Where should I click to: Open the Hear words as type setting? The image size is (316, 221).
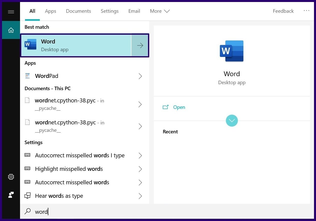59,196
